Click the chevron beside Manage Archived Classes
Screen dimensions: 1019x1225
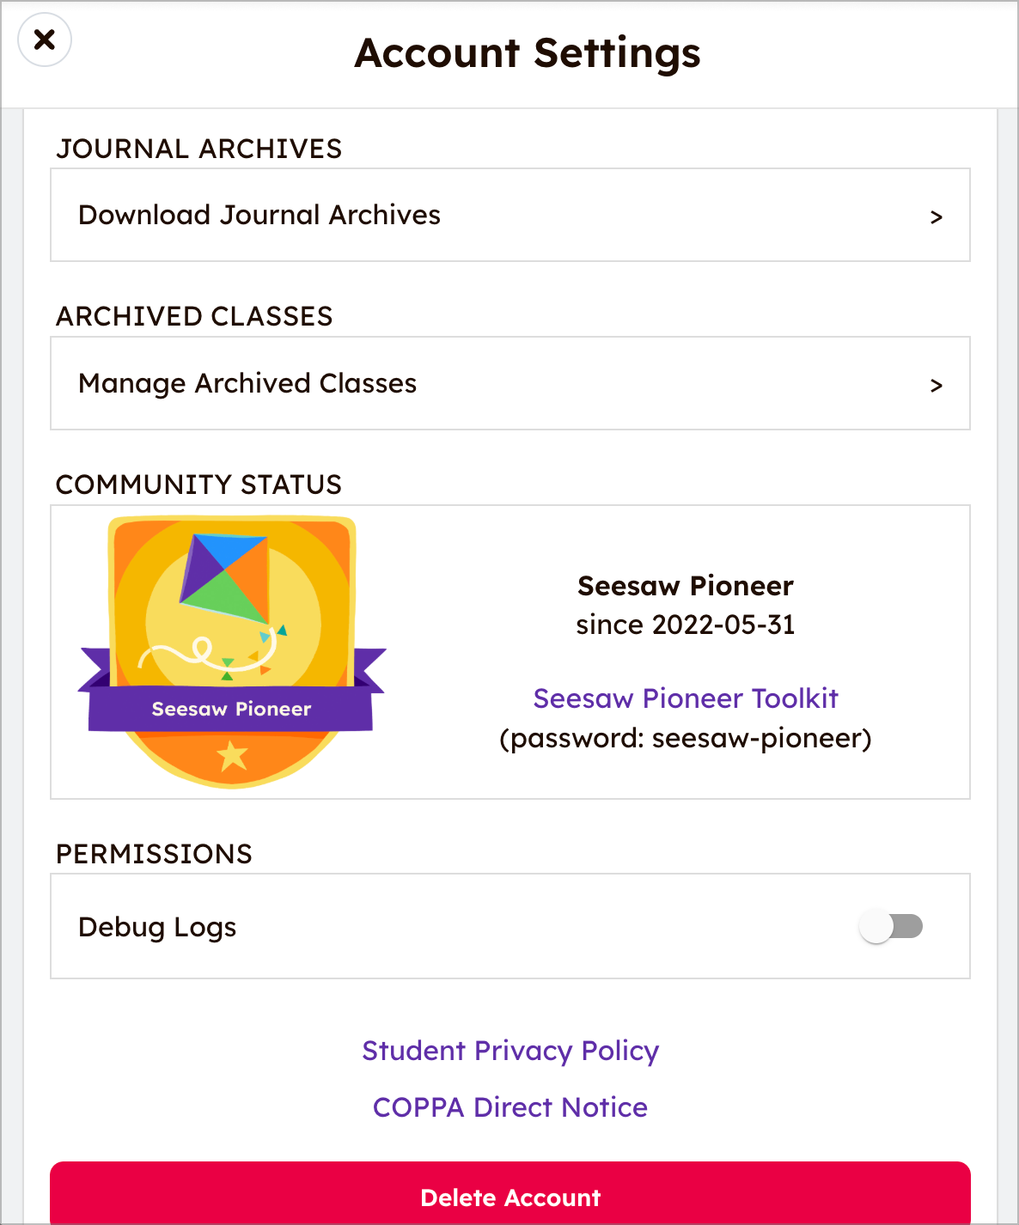937,386
